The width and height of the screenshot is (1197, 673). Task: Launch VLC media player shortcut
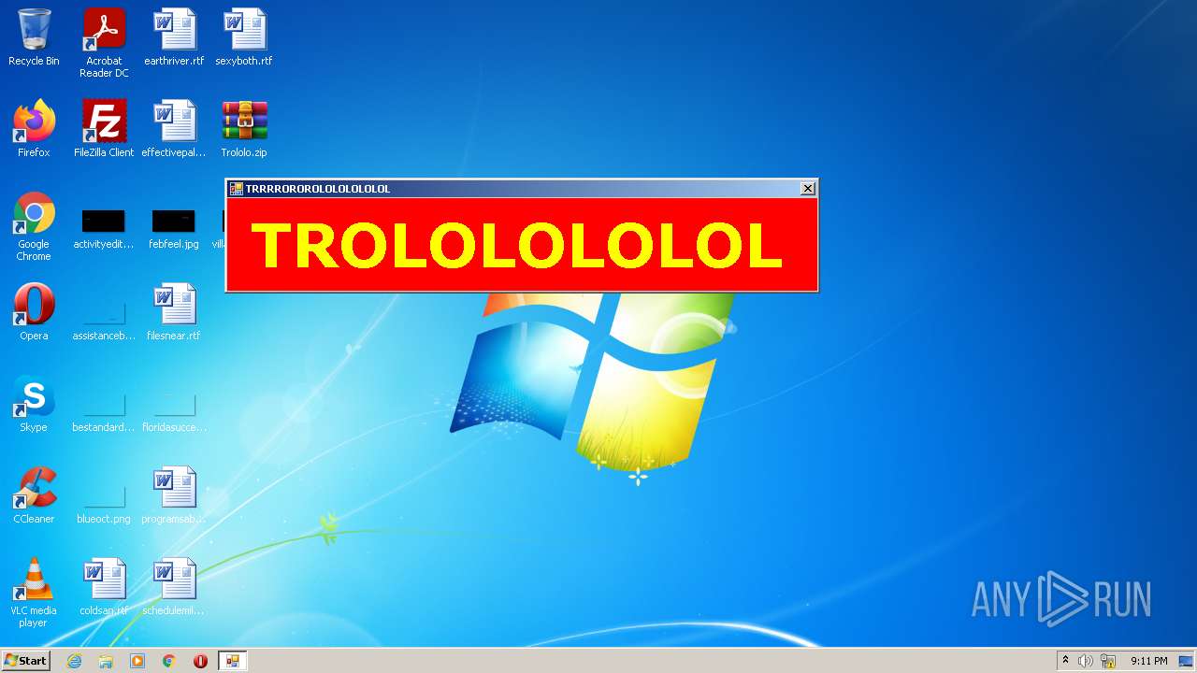[x=34, y=593]
